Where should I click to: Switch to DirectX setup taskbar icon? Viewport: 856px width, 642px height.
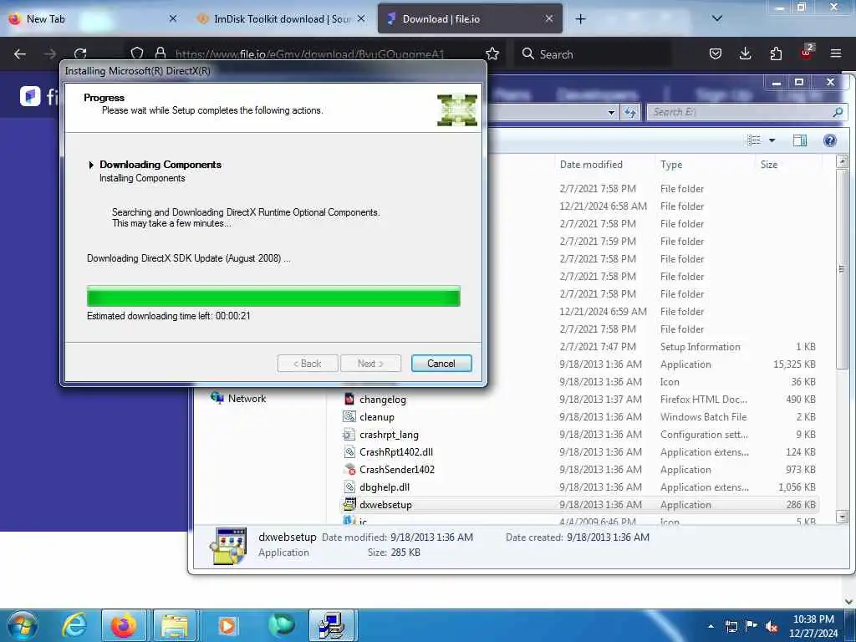click(333, 625)
